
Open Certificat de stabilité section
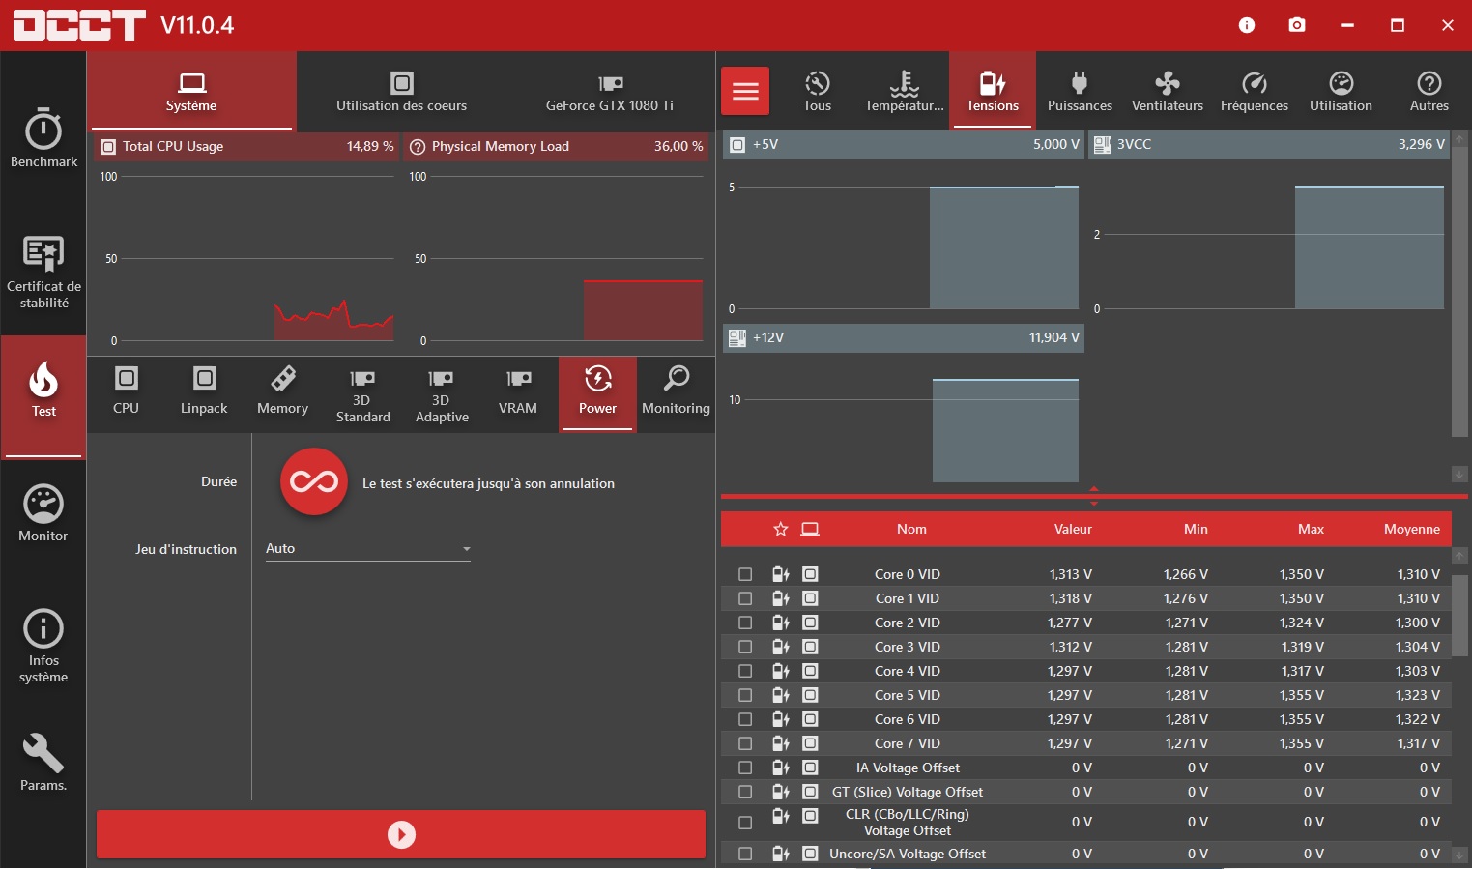[x=43, y=273]
